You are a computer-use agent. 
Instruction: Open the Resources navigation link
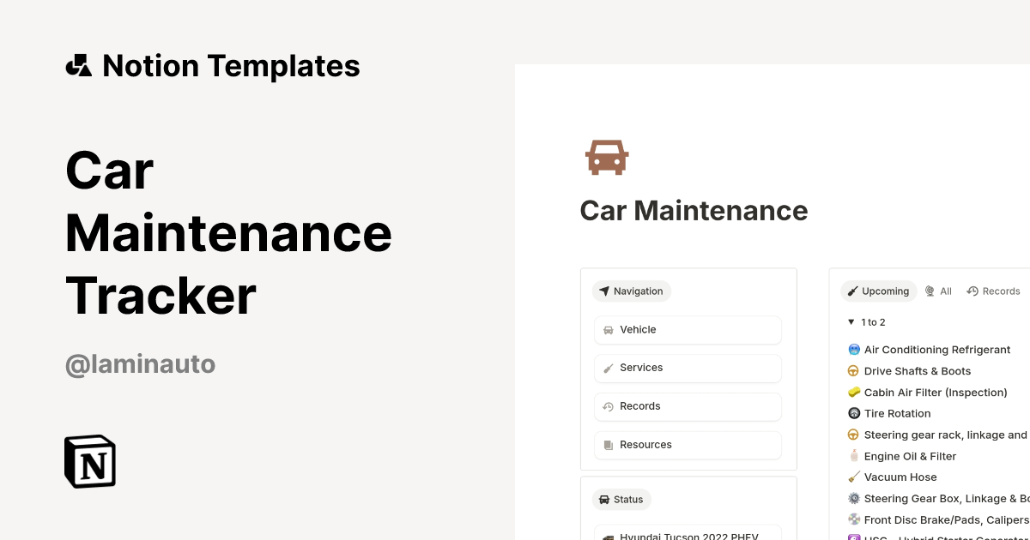[688, 445]
